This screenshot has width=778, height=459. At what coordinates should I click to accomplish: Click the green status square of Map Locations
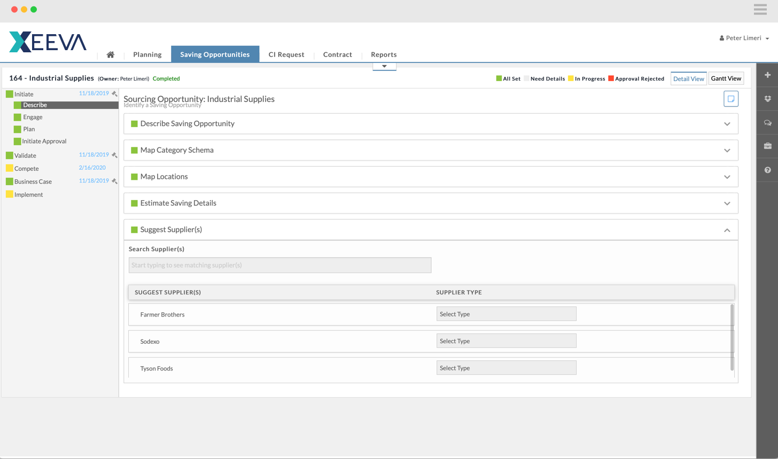pyautogui.click(x=134, y=177)
